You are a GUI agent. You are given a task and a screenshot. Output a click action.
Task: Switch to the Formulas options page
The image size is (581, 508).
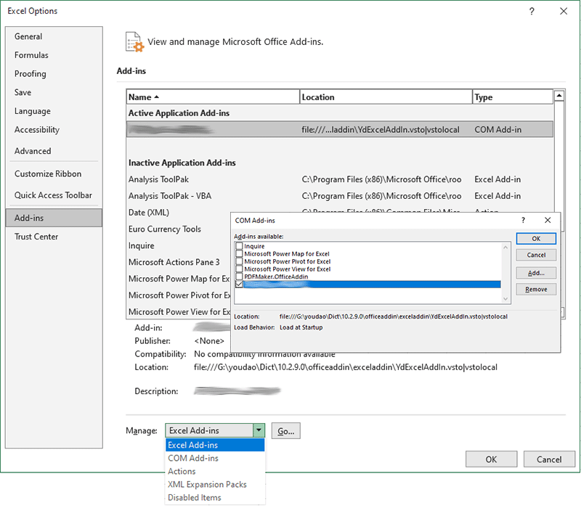tap(31, 55)
